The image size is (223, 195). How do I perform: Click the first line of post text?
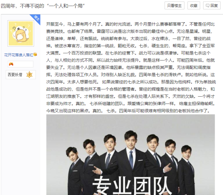[x=130, y=24]
